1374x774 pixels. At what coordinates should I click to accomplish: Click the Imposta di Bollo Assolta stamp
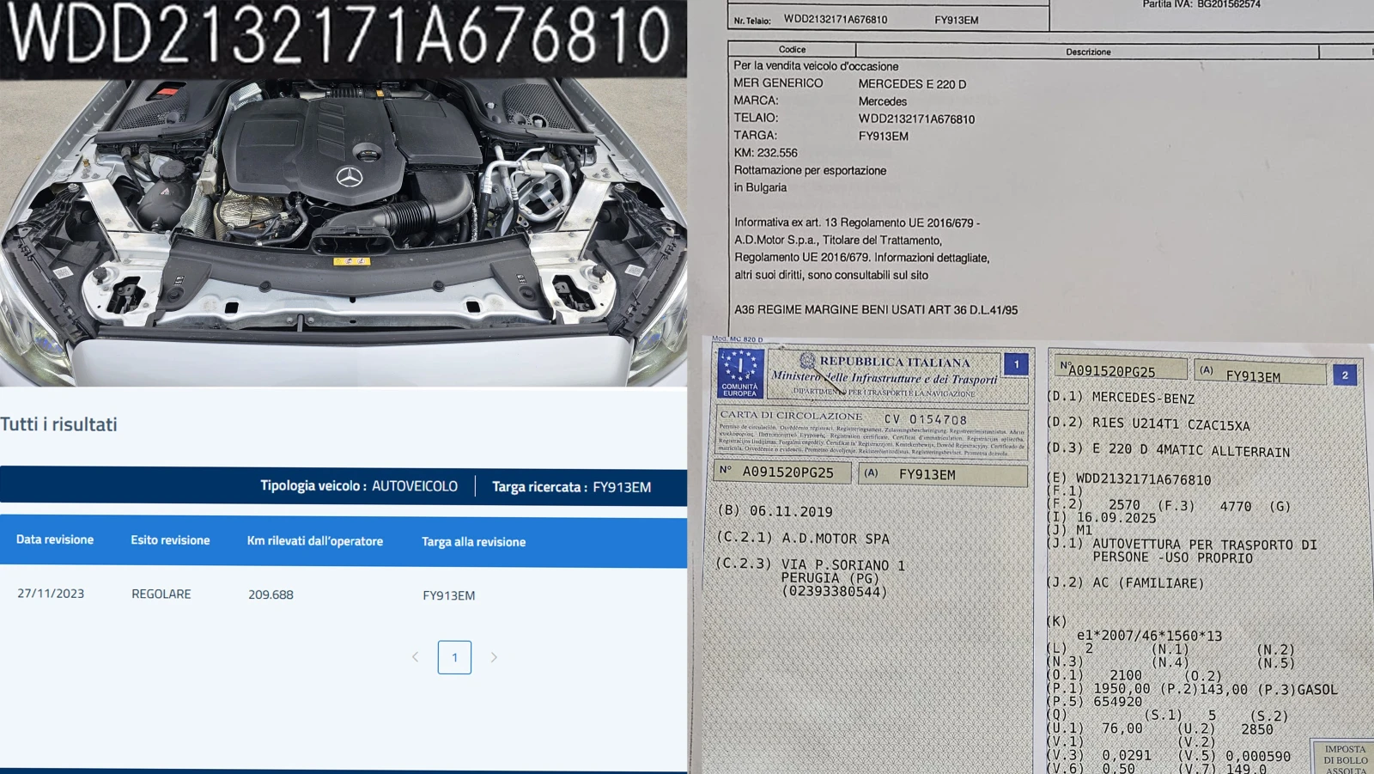1344,759
